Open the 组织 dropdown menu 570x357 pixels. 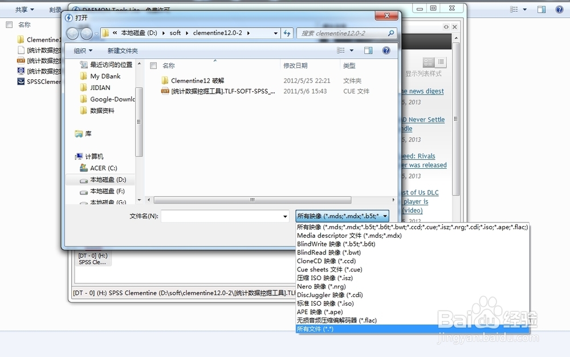pos(83,51)
